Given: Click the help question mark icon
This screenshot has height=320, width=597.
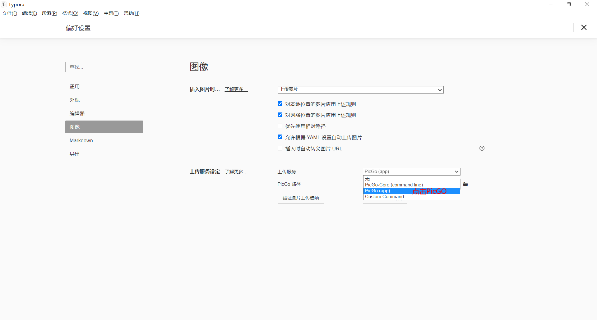Looking at the screenshot, I should click(x=482, y=148).
